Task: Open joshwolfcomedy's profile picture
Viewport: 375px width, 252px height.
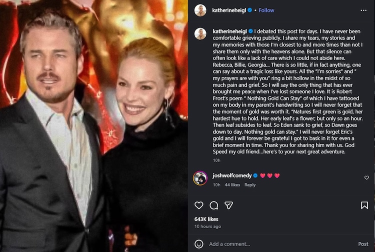Action: click(x=200, y=177)
